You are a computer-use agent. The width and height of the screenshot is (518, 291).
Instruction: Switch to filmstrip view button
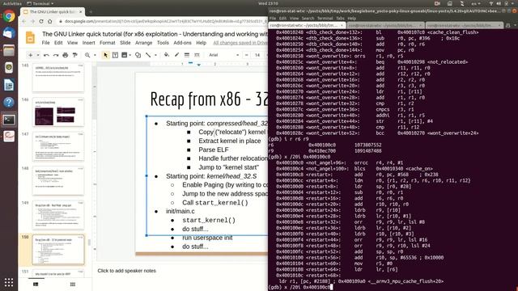(x=36, y=284)
